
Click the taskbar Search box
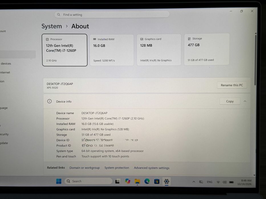(x=89, y=181)
